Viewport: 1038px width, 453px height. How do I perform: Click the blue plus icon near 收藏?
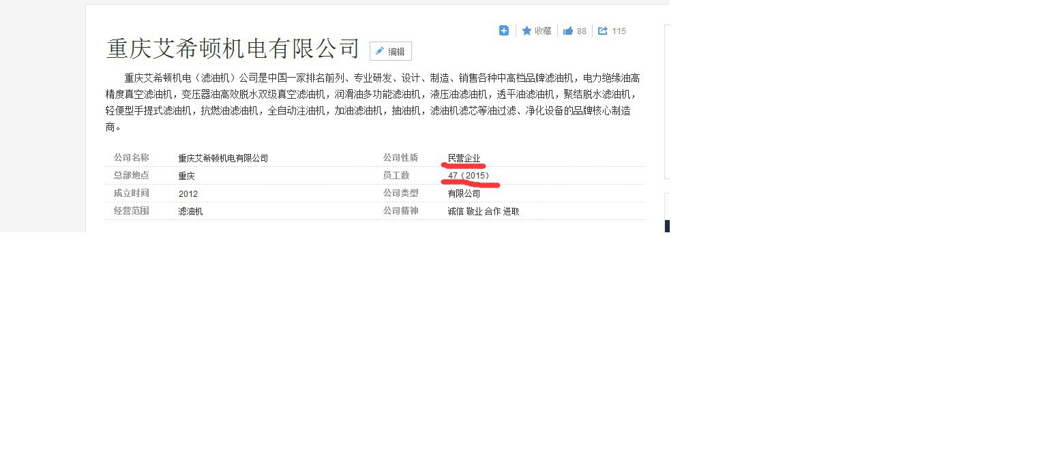point(504,31)
